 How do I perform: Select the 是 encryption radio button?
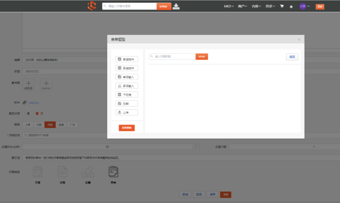[x=24, y=113]
